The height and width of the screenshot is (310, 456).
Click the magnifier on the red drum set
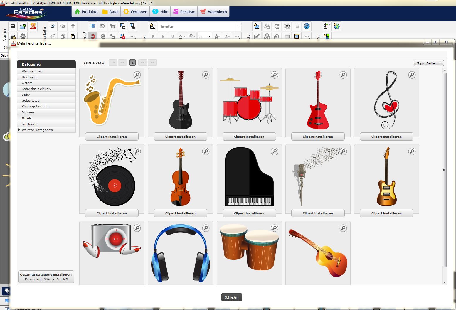275,75
